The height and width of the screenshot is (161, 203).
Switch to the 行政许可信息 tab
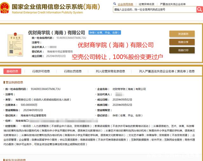[41, 71]
